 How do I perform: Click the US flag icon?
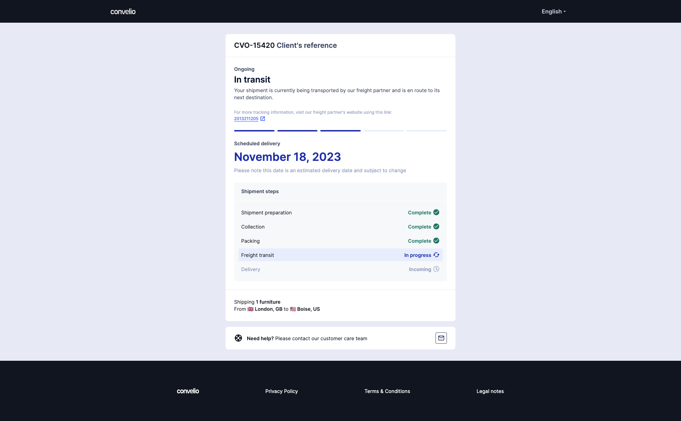(x=293, y=309)
